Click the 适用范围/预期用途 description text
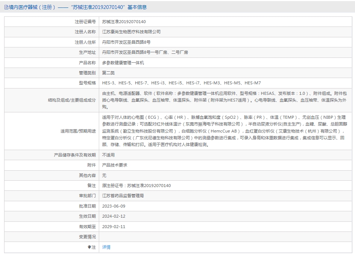 point(224,131)
